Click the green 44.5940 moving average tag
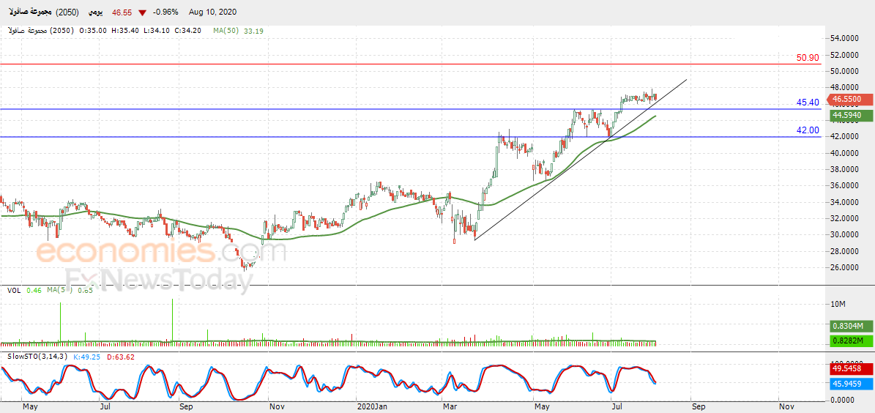The height and width of the screenshot is (413, 875). [x=850, y=116]
